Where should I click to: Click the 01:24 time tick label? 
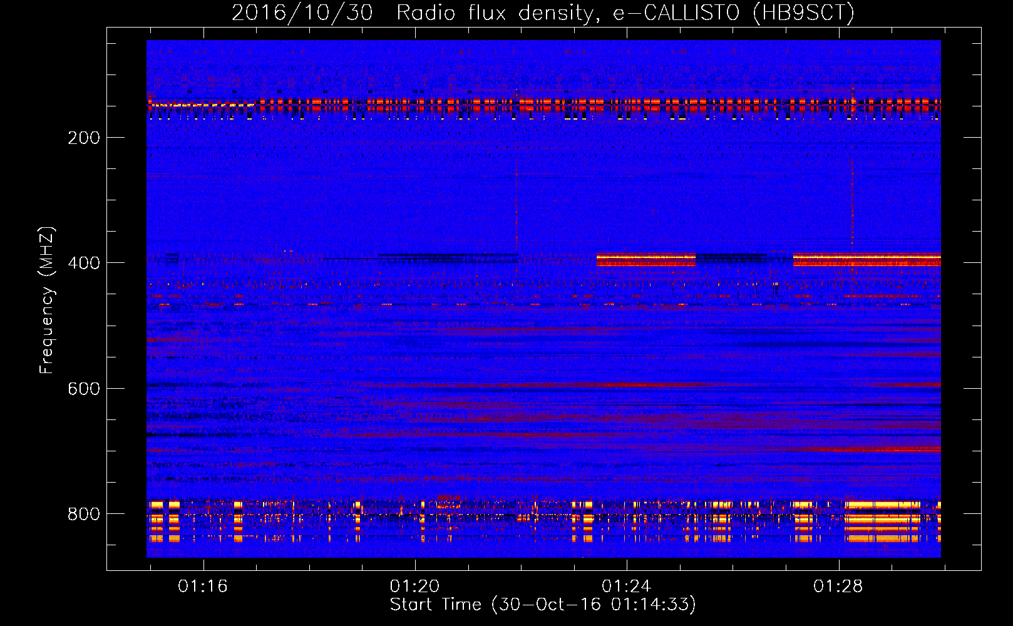626,587
